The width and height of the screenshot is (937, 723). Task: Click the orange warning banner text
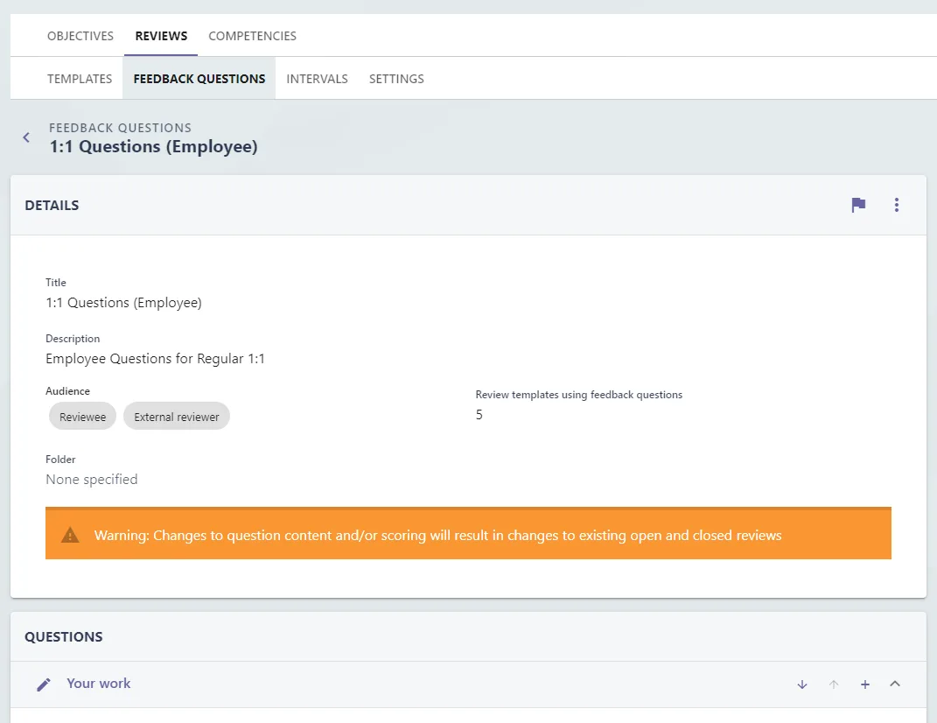(437, 535)
